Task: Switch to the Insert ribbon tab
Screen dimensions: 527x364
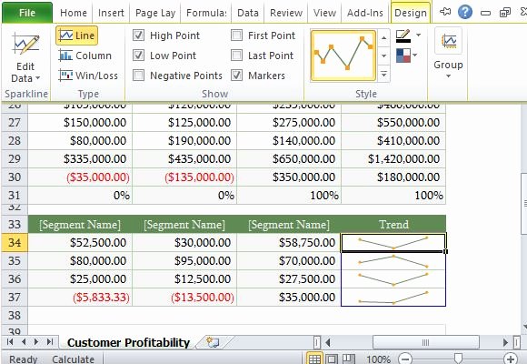Action: [x=111, y=13]
